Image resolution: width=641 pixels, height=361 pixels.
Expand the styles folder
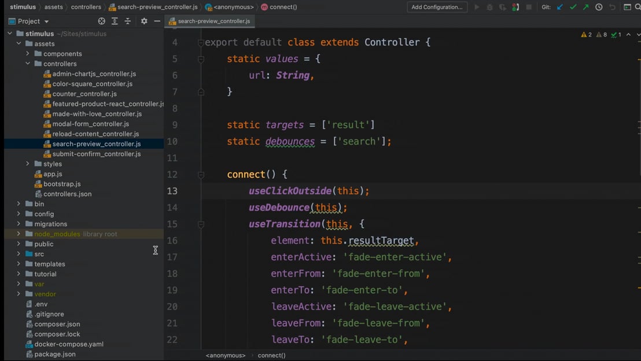(28, 164)
